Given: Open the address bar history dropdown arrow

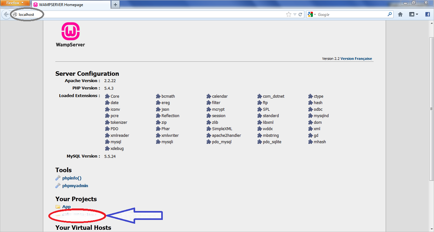Looking at the screenshot, I should [295, 14].
